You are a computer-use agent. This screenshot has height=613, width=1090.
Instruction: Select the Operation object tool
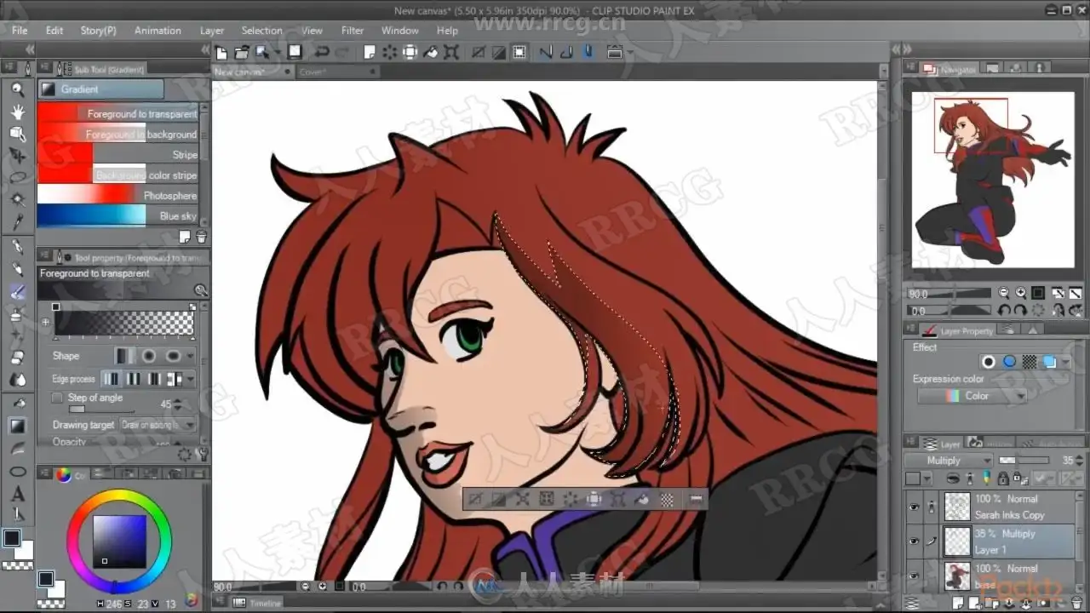pos(17,134)
